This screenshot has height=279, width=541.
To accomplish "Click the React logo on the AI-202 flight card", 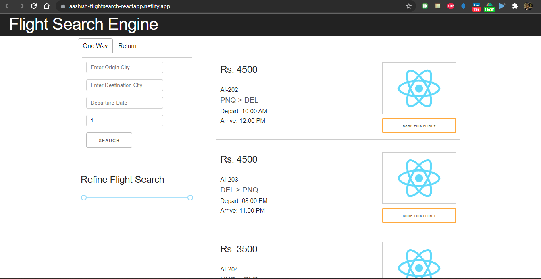I will click(419, 88).
